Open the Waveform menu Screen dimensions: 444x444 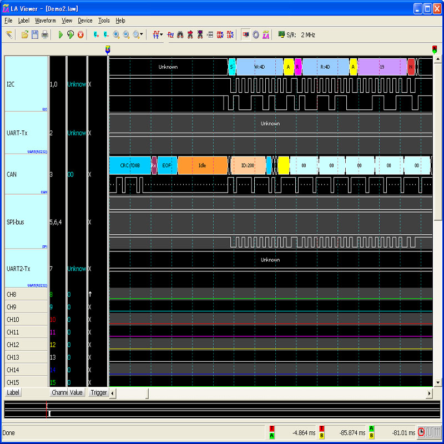point(45,21)
